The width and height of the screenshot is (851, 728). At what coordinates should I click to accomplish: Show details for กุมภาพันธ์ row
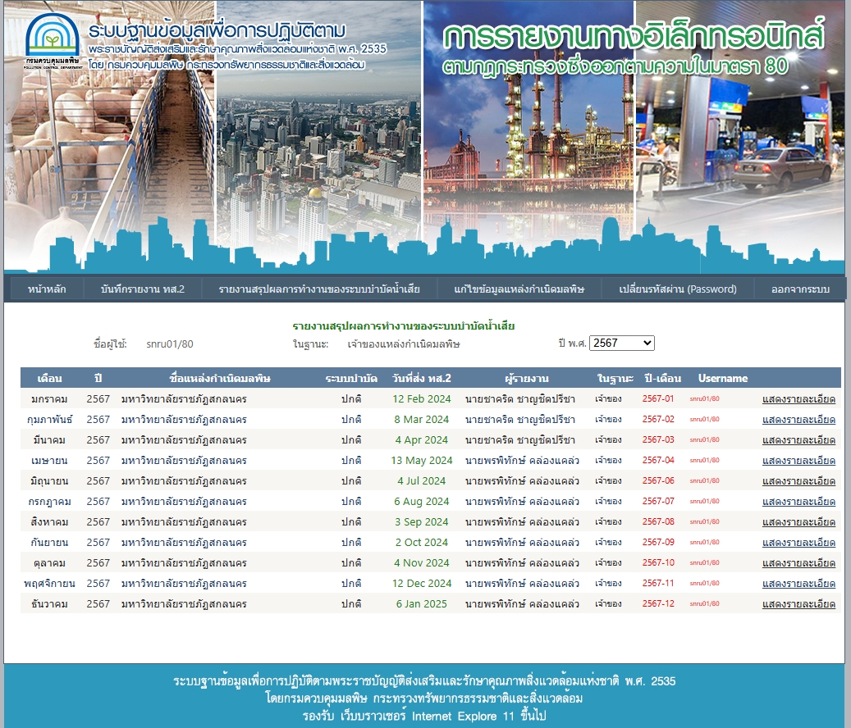pyautogui.click(x=798, y=420)
